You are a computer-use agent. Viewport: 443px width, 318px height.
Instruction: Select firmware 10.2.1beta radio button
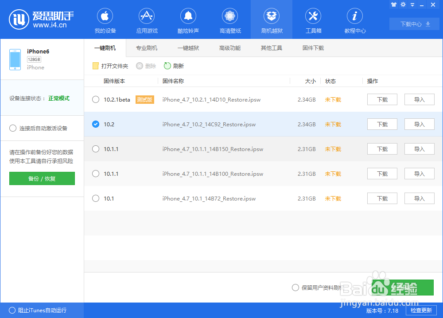tap(96, 99)
